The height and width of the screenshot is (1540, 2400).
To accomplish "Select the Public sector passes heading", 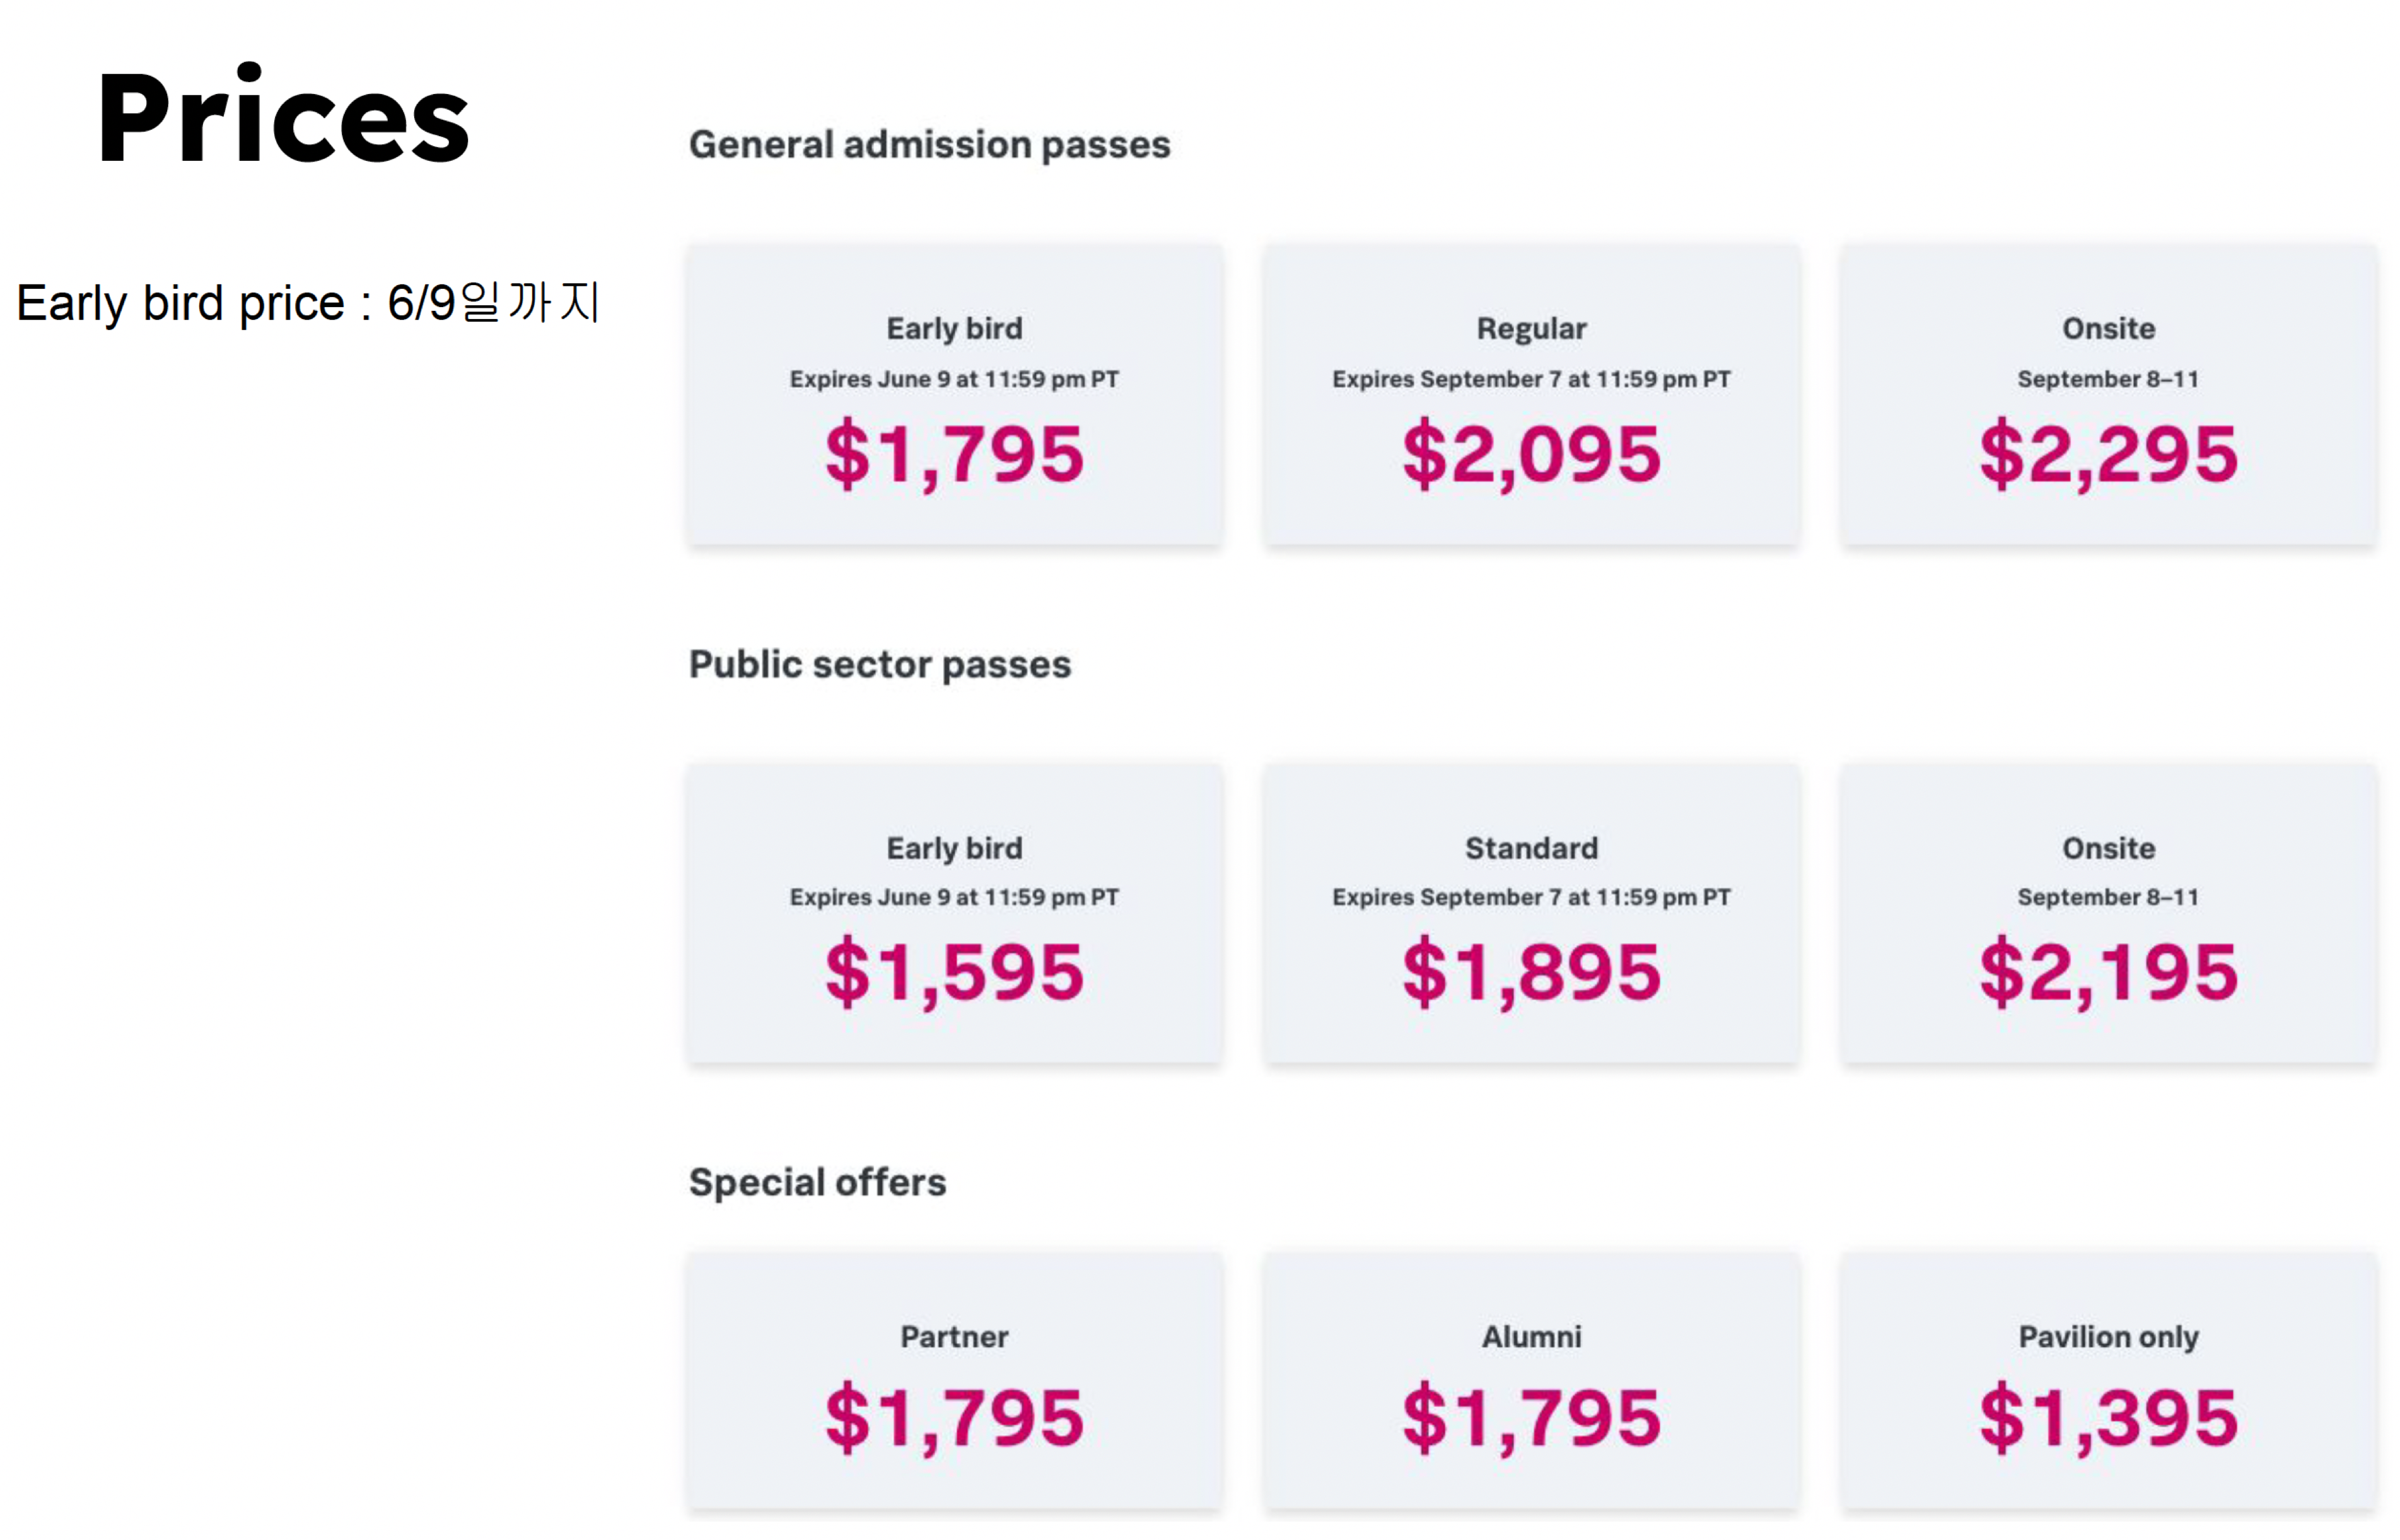I will (x=879, y=664).
